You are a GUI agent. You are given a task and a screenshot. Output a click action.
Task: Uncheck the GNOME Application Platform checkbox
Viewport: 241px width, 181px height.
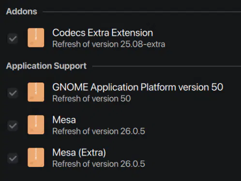tap(13, 93)
